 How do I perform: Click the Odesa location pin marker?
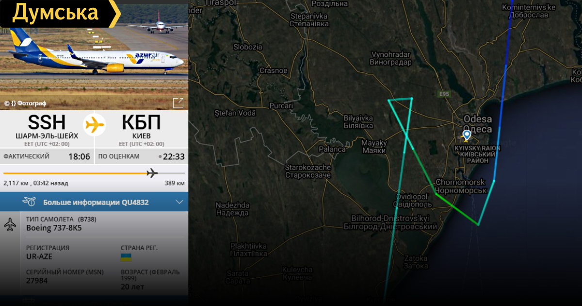pyautogui.click(x=467, y=135)
